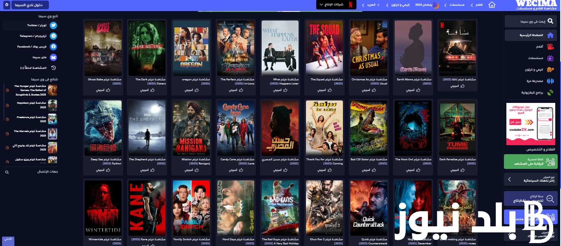Click the red camera icon for أفلام
Image resolution: width=561 pixels, height=246 pixels.
click(x=550, y=47)
